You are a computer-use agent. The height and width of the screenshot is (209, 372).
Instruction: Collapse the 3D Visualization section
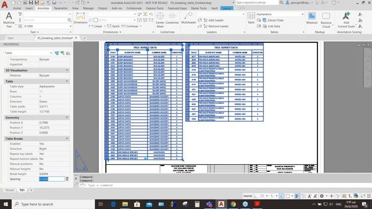(x=67, y=70)
